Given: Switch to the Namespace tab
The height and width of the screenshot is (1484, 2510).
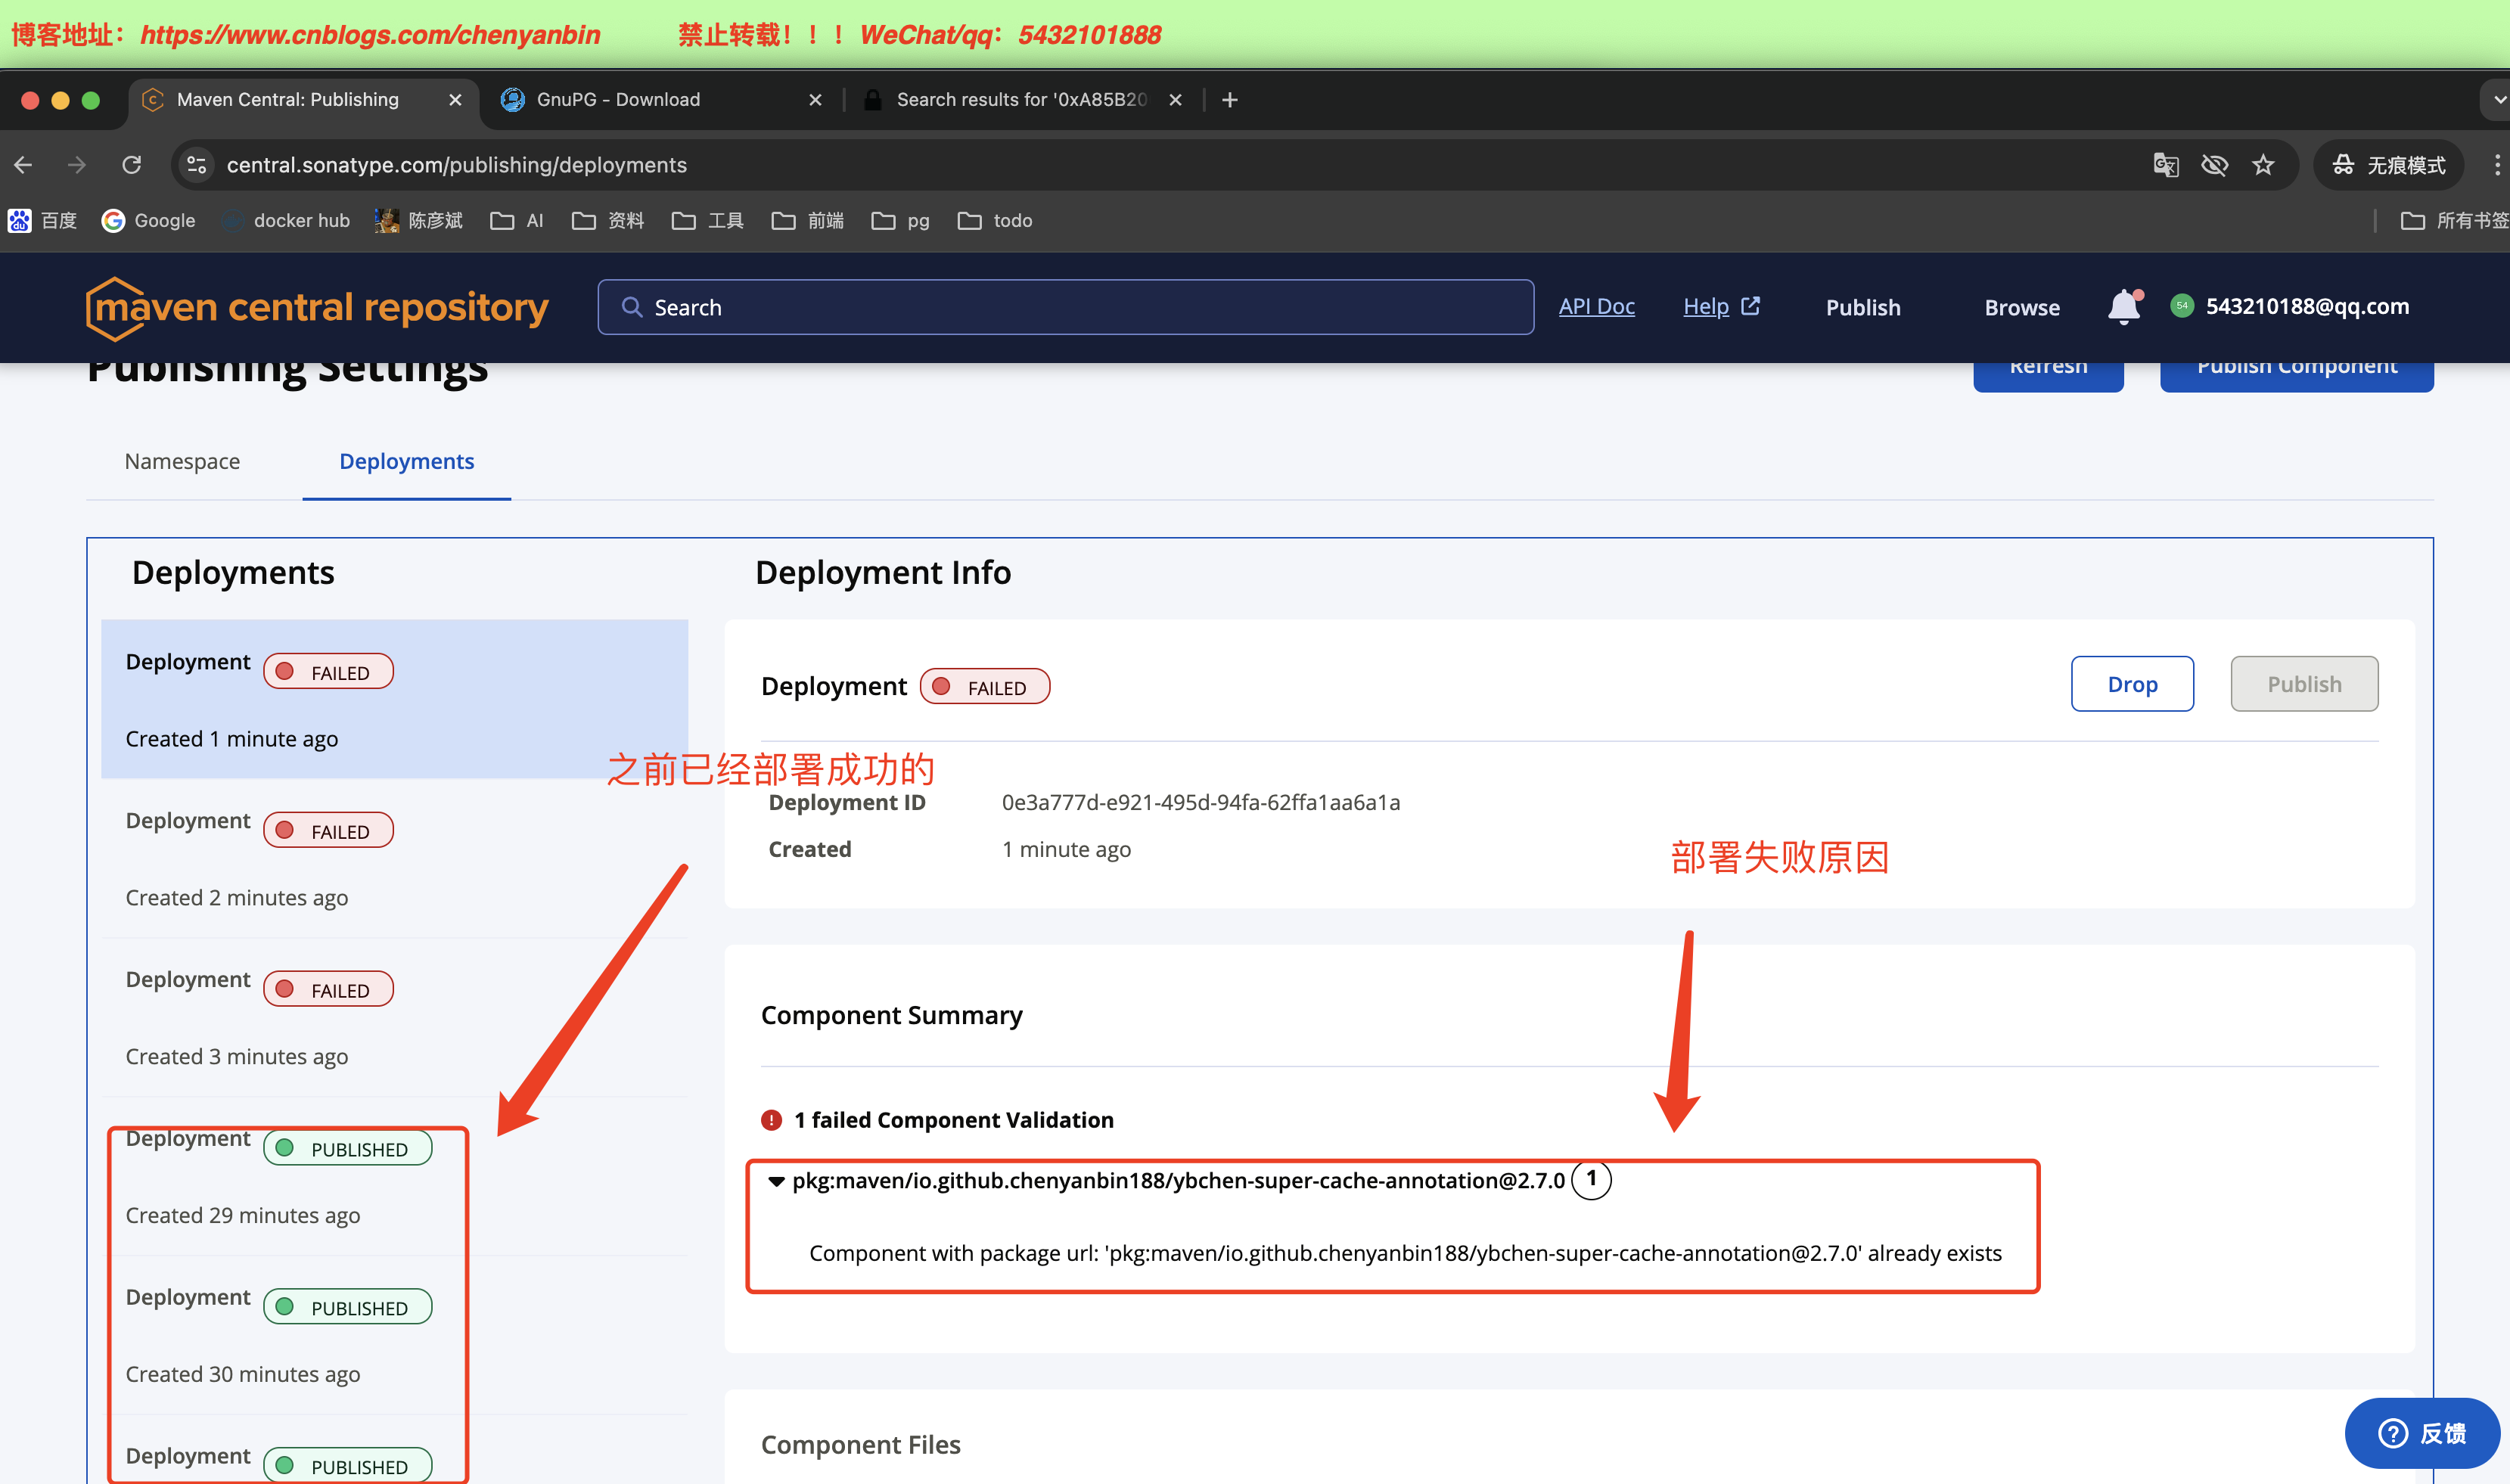Looking at the screenshot, I should point(182,461).
